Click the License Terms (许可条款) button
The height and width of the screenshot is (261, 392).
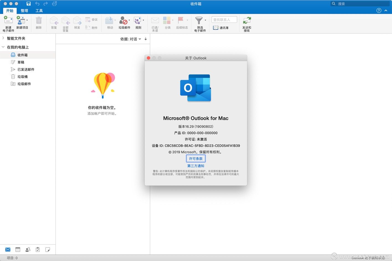(196, 159)
